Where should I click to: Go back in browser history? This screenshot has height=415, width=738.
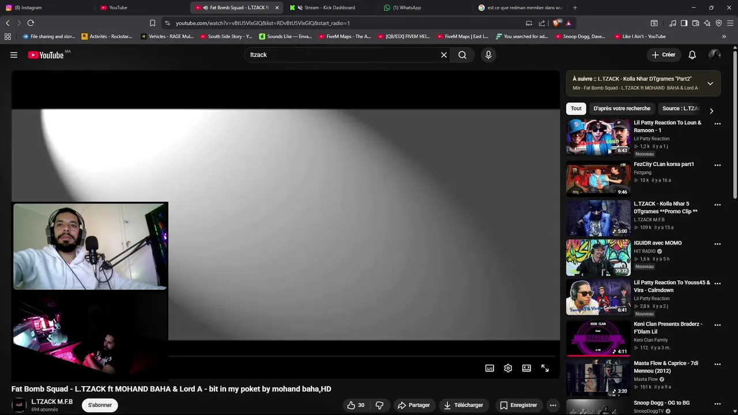point(7,23)
